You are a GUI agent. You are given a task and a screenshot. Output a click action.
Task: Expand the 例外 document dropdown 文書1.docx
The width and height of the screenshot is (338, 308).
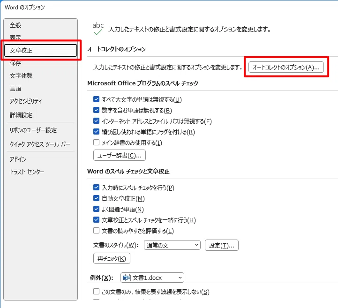tap(152, 278)
